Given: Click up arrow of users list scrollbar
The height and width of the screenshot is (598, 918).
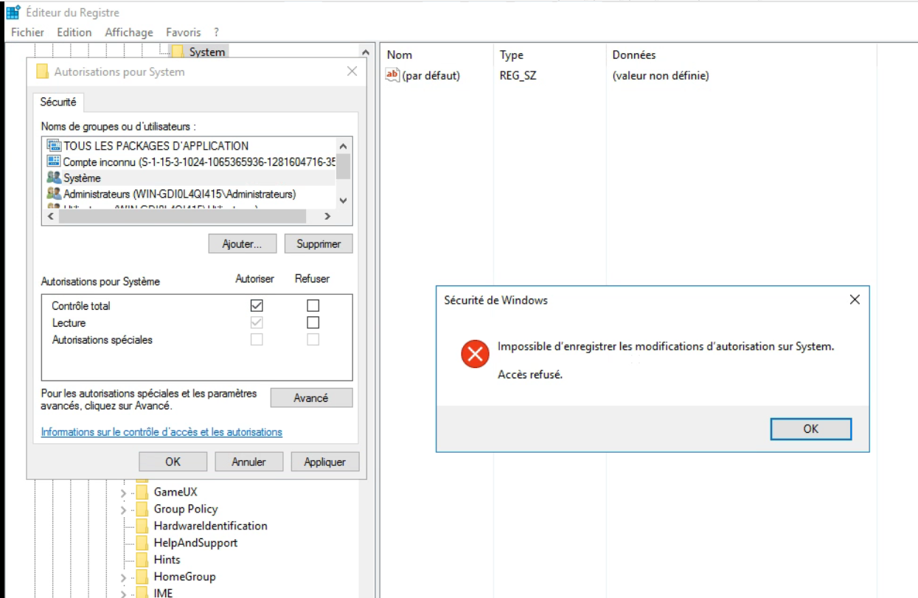Looking at the screenshot, I should [343, 146].
